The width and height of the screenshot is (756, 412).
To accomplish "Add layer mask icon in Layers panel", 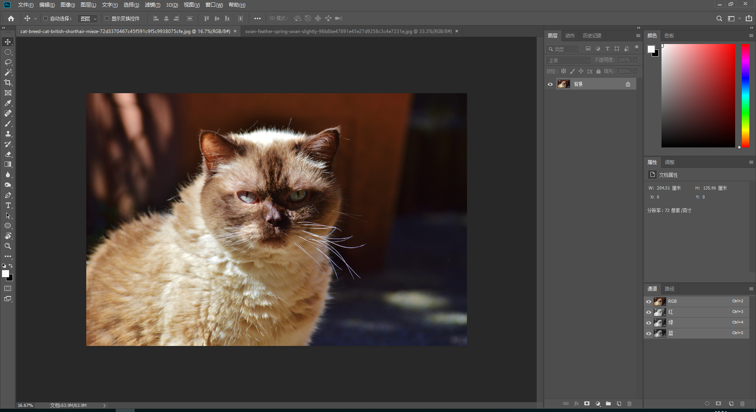I will click(x=587, y=404).
